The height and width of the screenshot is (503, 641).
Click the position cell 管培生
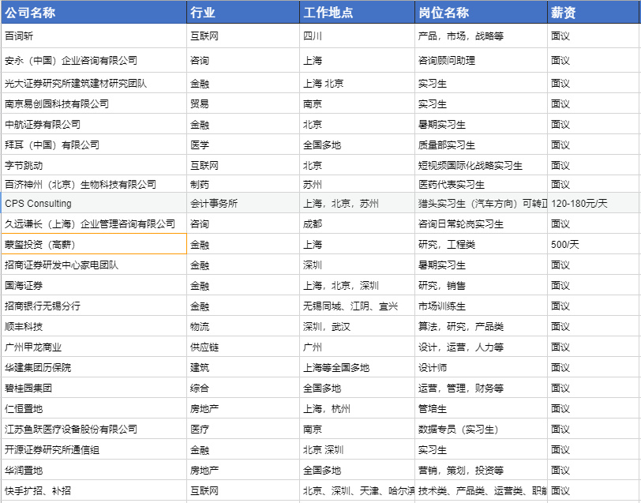point(482,408)
